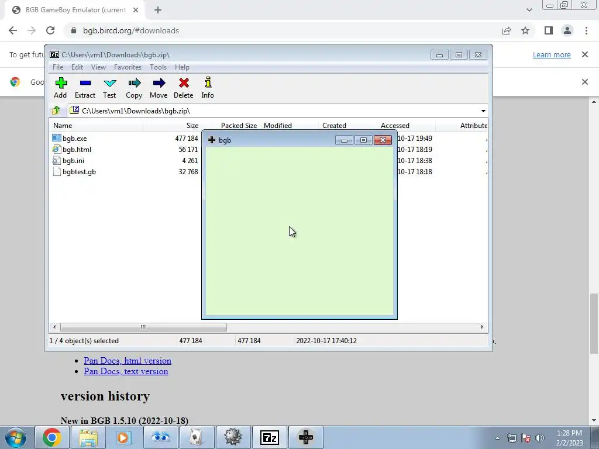The height and width of the screenshot is (449, 599).
Task: Click the Add button in 7-Zip toolbar
Action: point(60,88)
